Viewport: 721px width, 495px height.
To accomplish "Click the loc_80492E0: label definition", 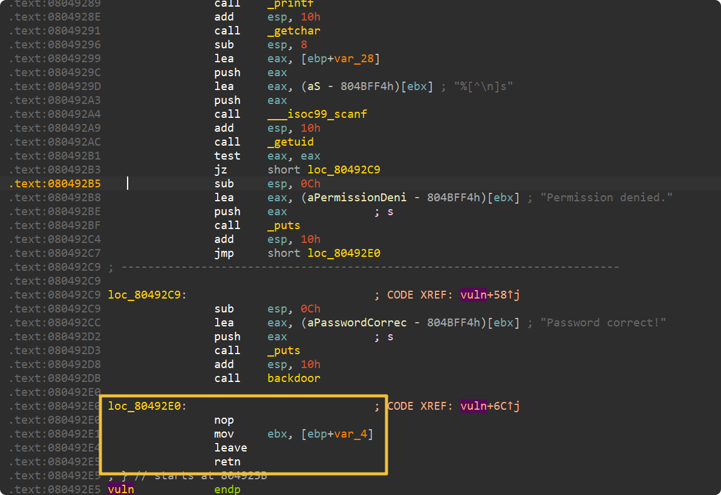I will 147,406.
